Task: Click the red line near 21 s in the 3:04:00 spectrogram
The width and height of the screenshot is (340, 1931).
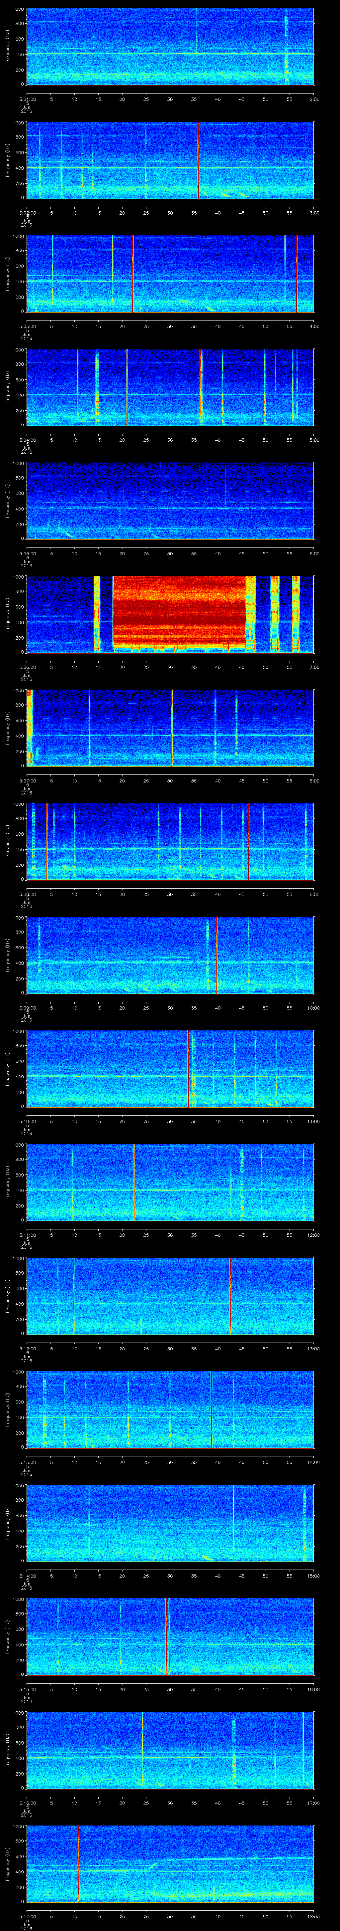Action: pos(127,387)
